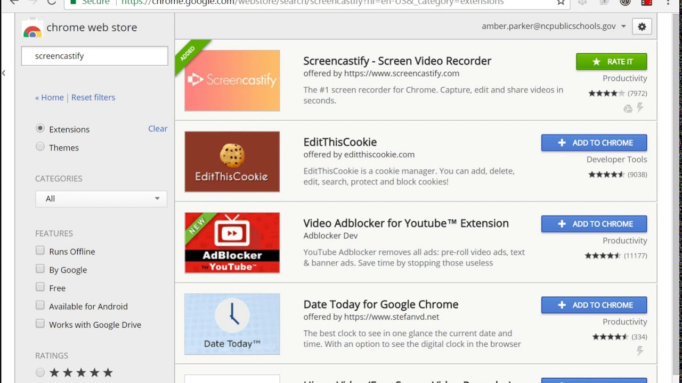This screenshot has width=682, height=383.
Task: Click the Reset filters link
Action: point(93,97)
